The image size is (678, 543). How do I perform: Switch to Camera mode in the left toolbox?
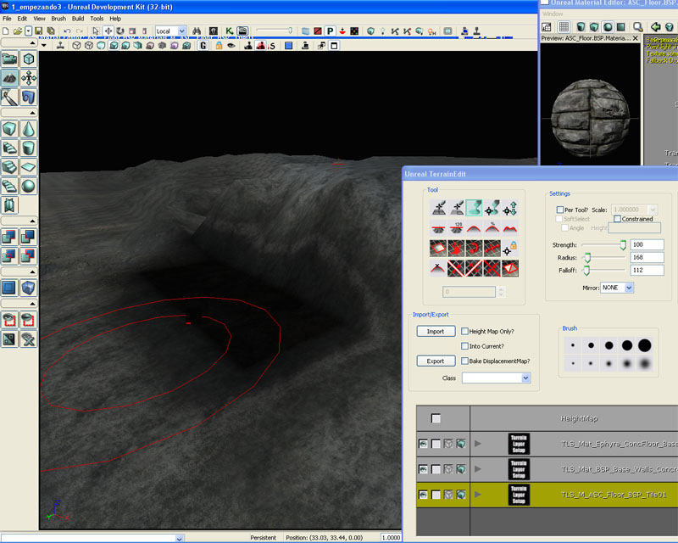(x=9, y=59)
